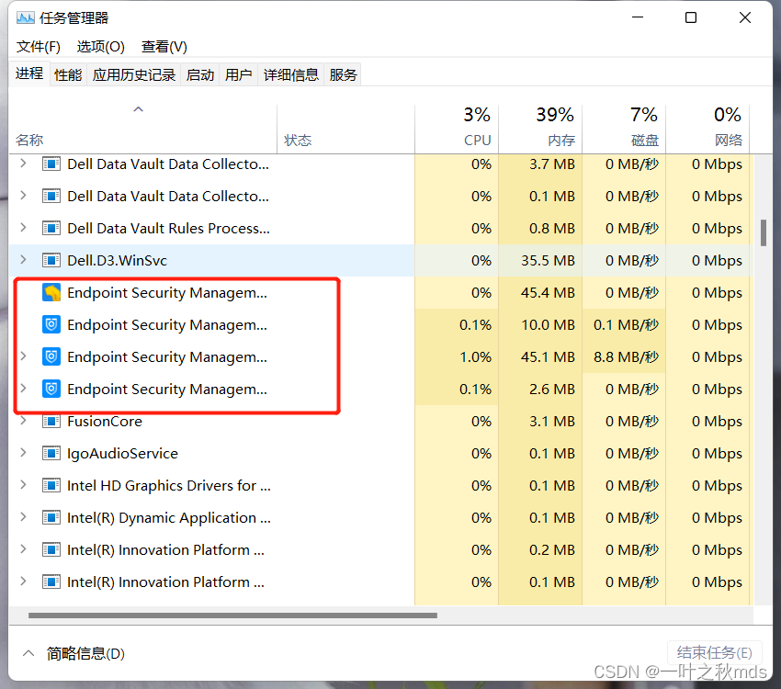The height and width of the screenshot is (689, 781).
Task: Switch to the 进程 tab
Action: [29, 73]
